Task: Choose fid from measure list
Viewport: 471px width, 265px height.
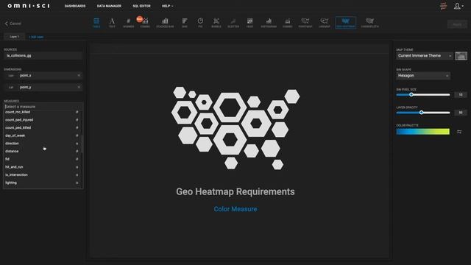Action: pos(42,159)
